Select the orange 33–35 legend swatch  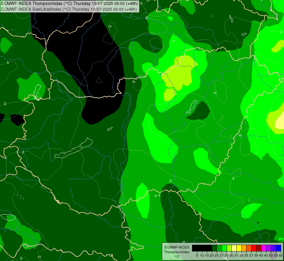tap(244, 248)
